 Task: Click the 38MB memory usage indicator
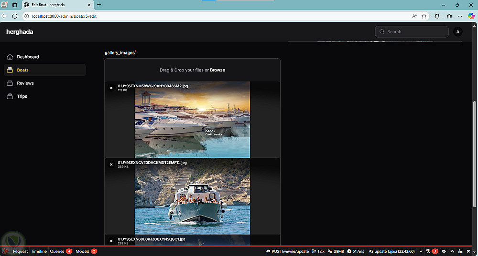tap(336, 251)
